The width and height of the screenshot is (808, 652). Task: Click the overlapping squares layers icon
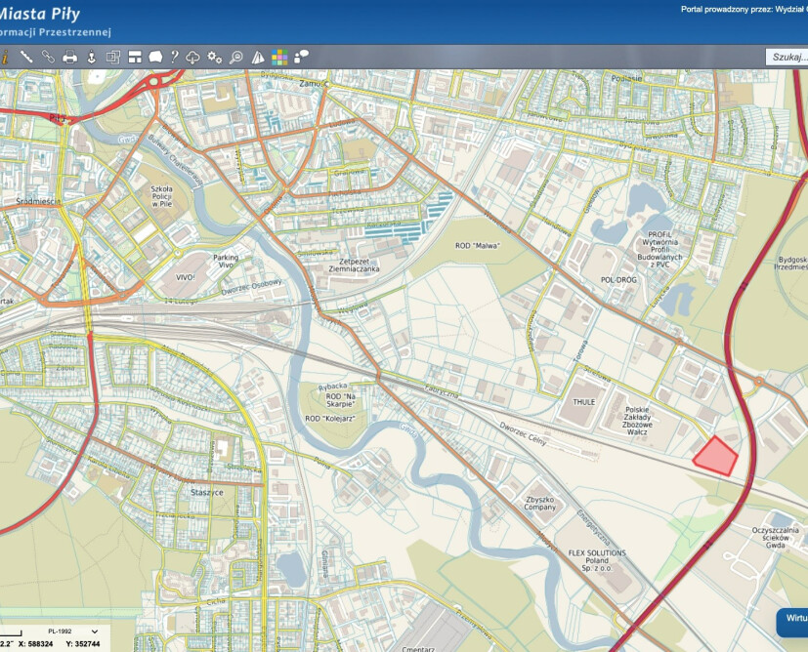tap(112, 57)
